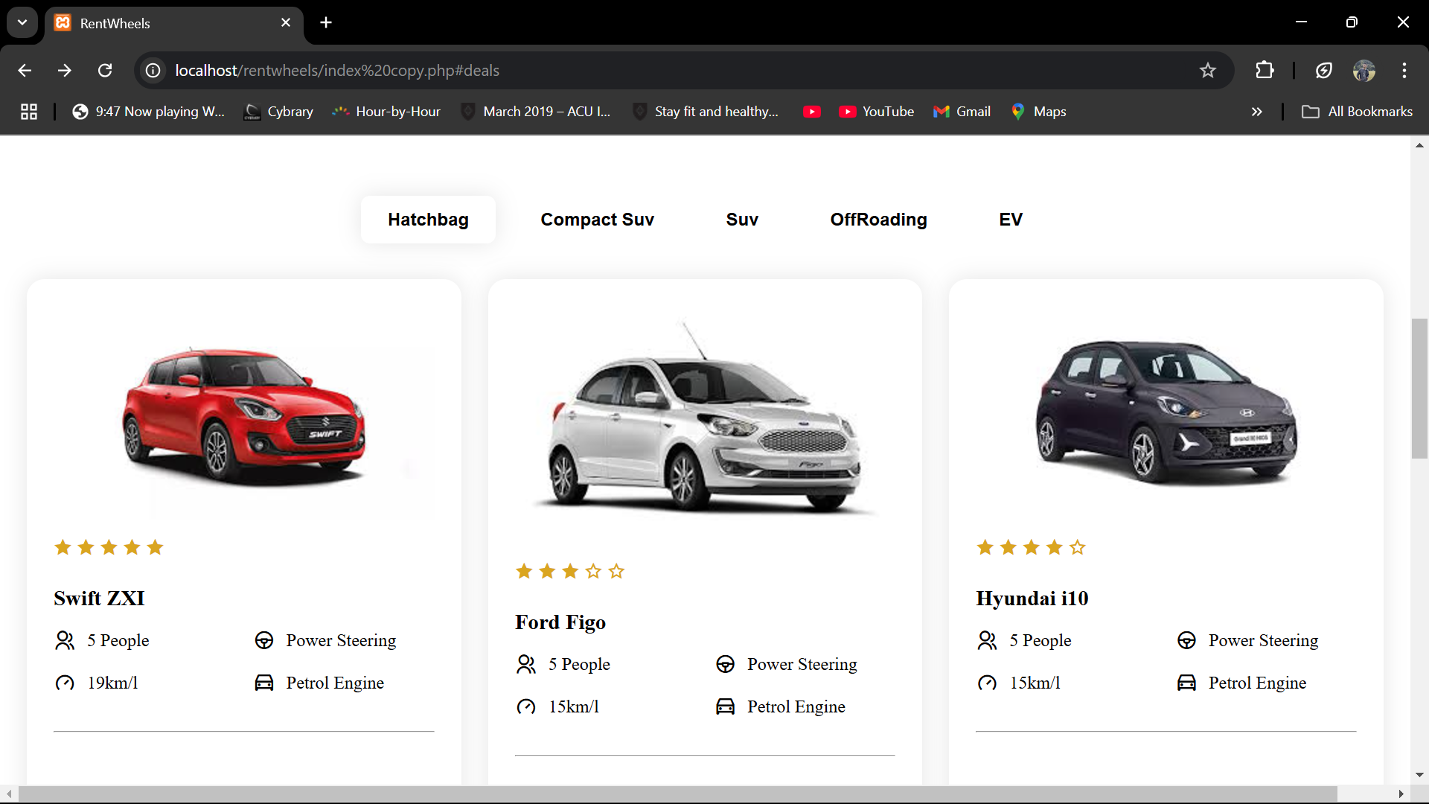Select the Compact Suv category tab
1429x804 pixels.
[x=597, y=220]
